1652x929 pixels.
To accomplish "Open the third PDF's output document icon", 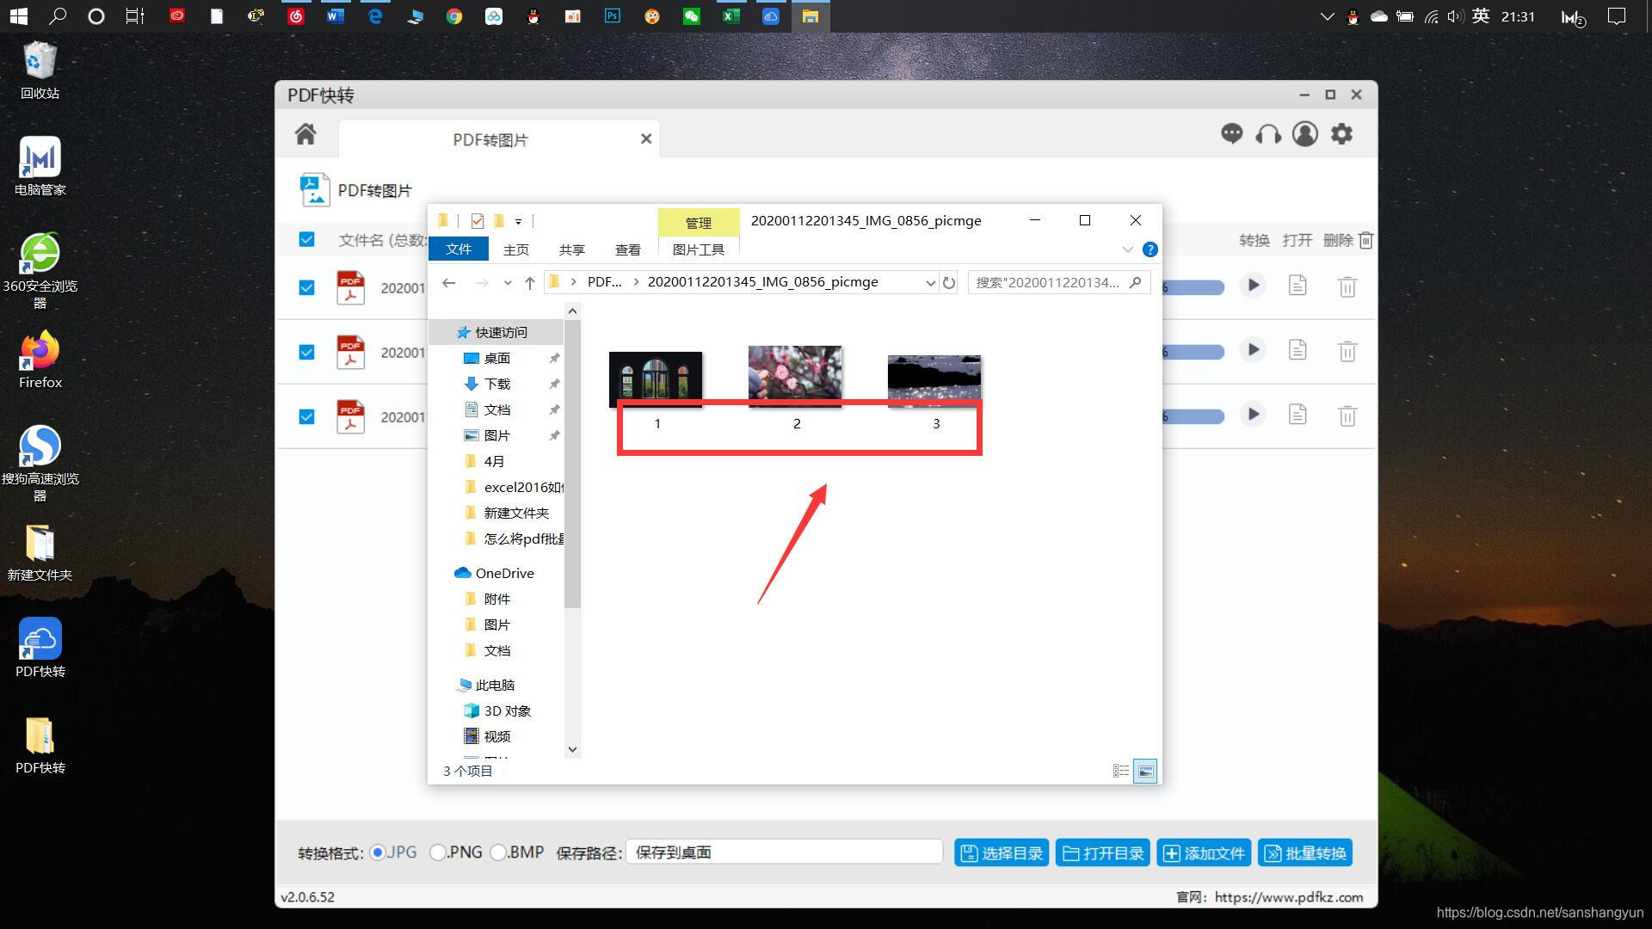I will click(1298, 415).
